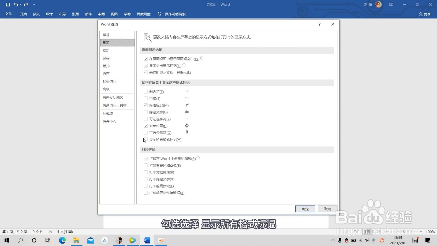The height and width of the screenshot is (246, 437).
Task: Close the Word 选项 dialog
Action: point(333,24)
